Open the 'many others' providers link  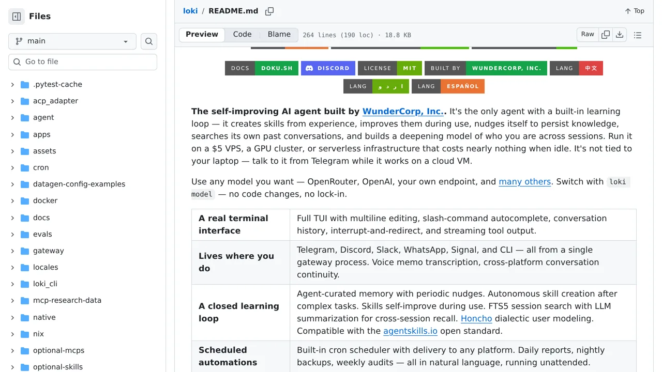click(x=524, y=182)
